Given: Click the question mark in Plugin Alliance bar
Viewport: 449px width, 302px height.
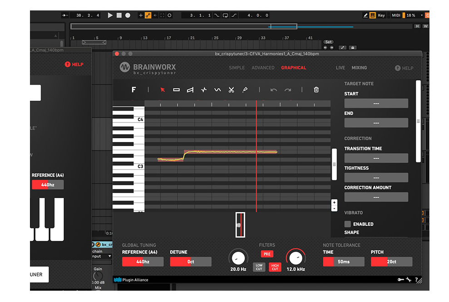Looking at the screenshot, I should [x=416, y=280].
